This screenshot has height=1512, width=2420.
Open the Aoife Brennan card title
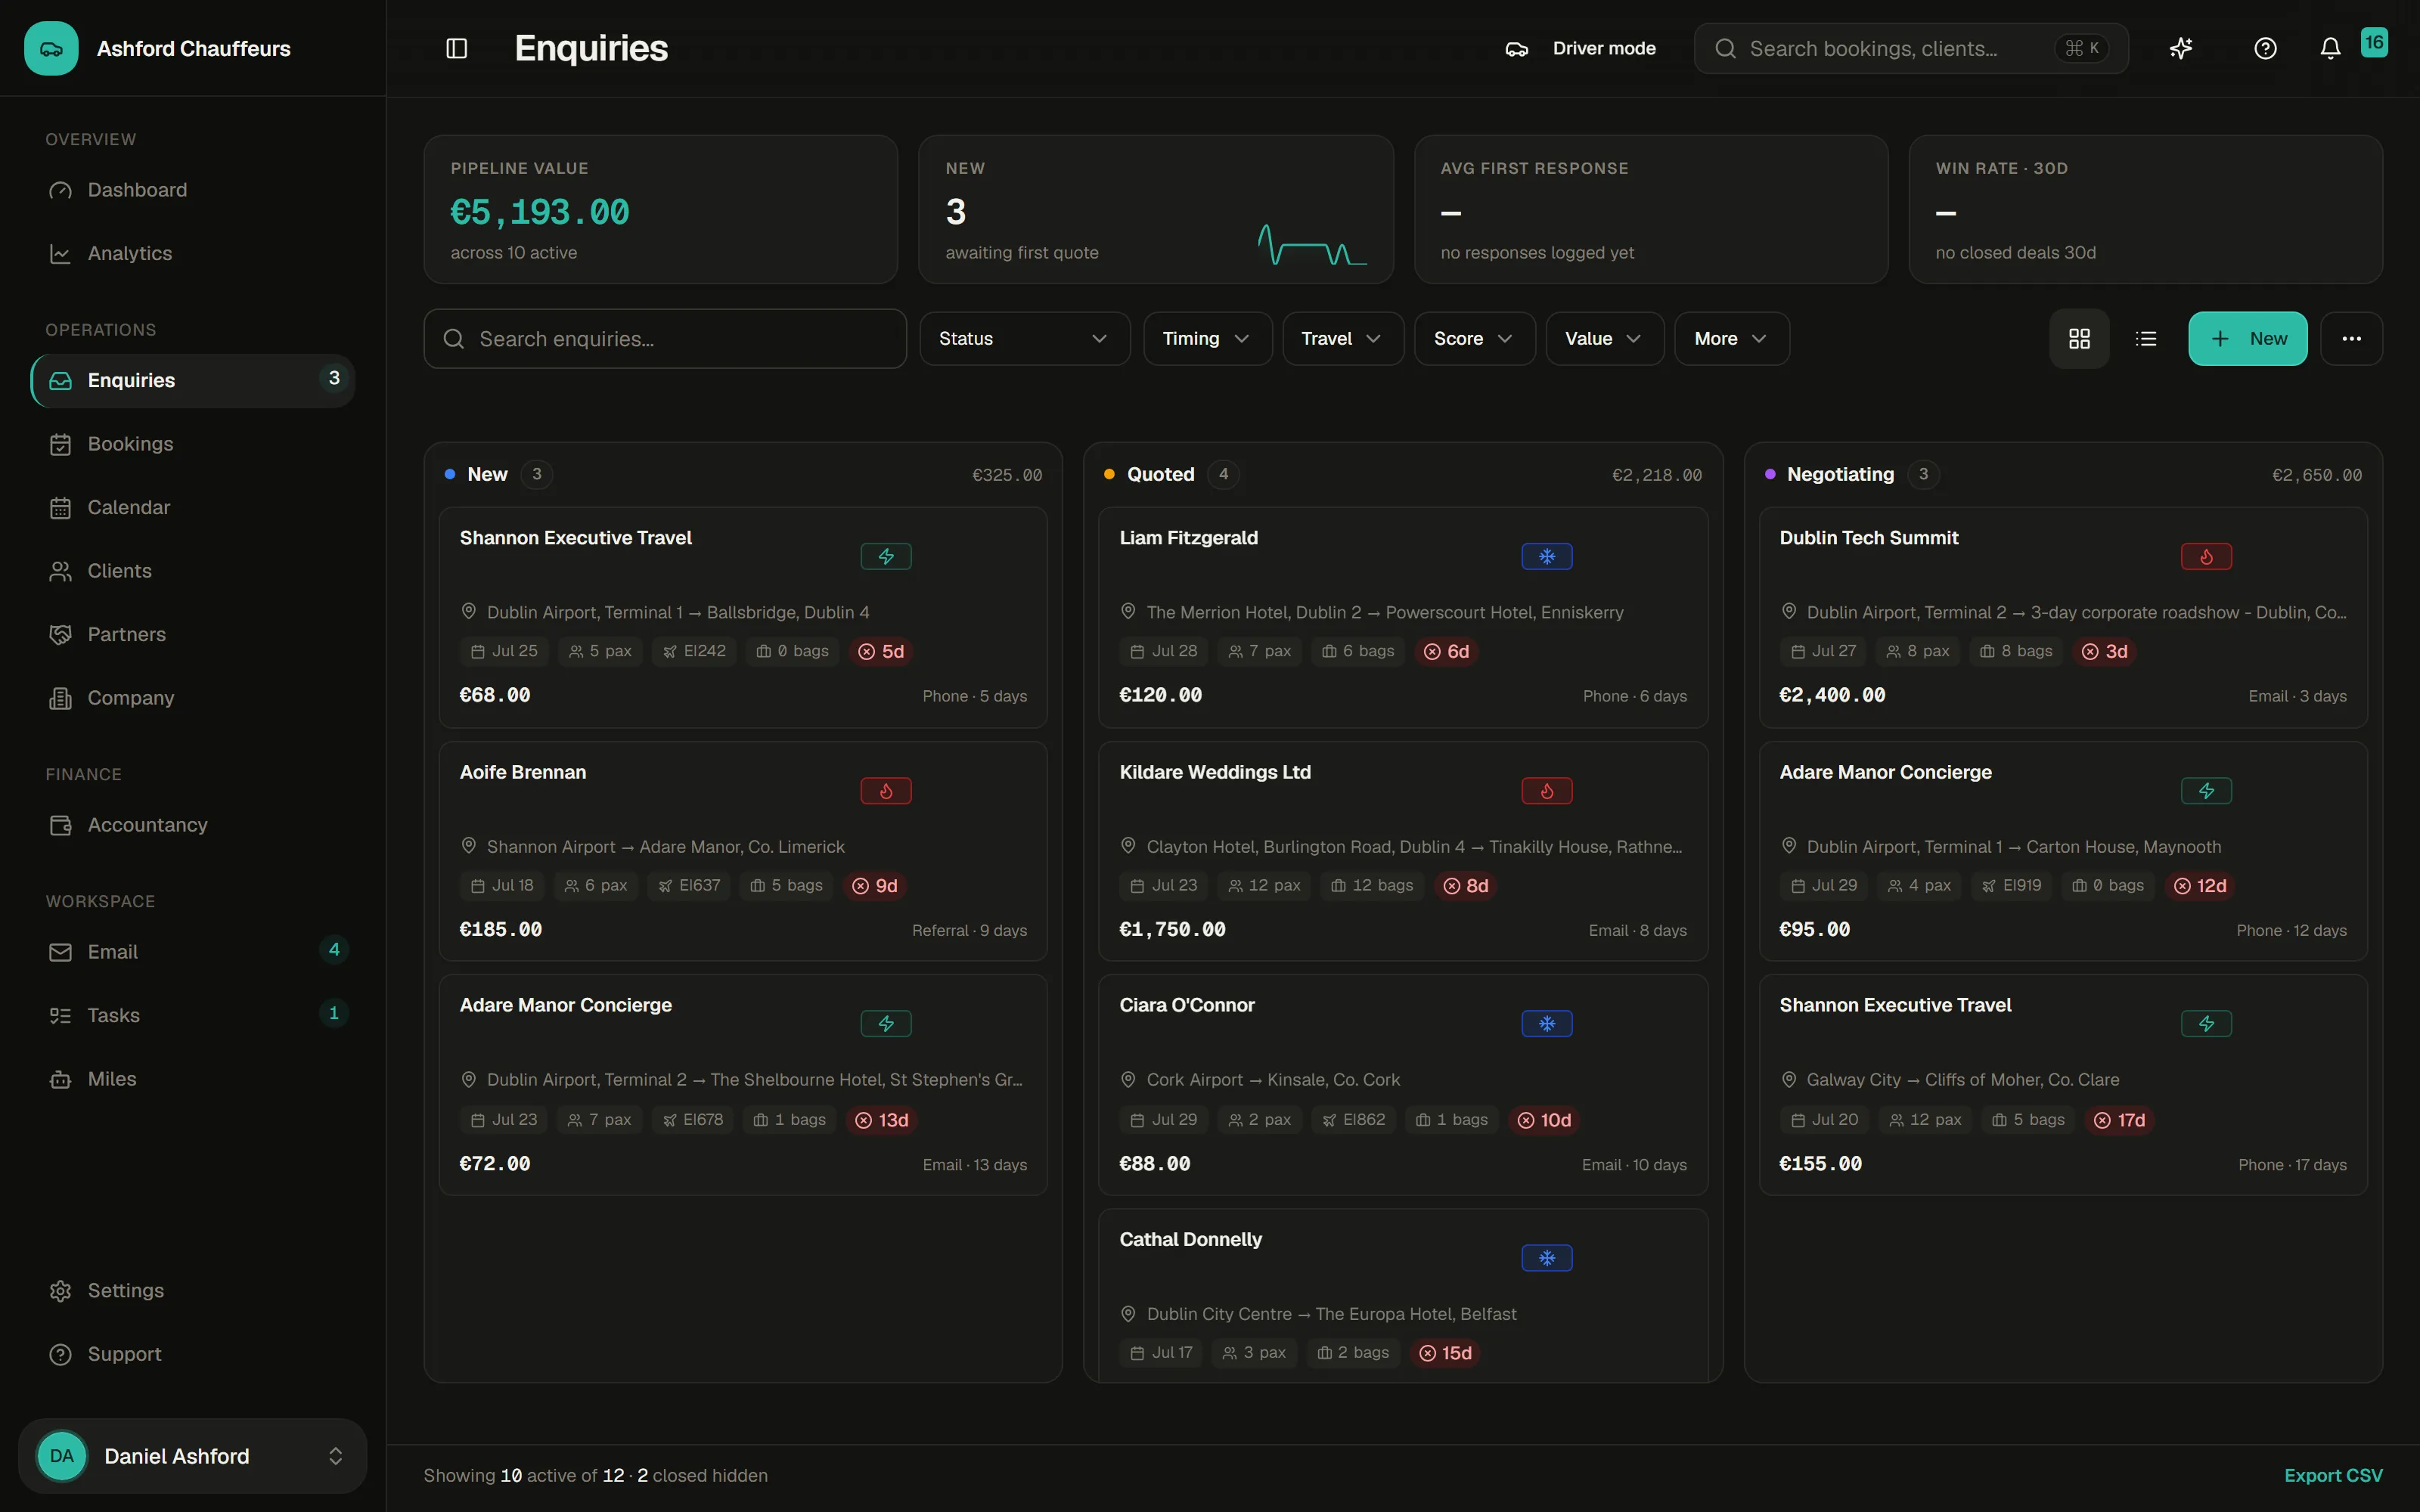coord(522,772)
